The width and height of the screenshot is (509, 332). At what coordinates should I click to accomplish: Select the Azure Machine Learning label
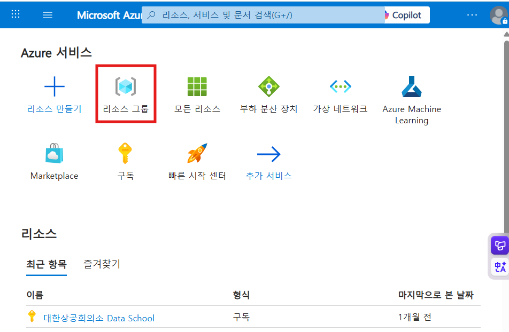tap(412, 114)
